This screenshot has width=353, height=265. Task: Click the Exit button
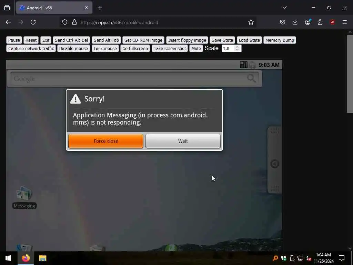pos(46,40)
